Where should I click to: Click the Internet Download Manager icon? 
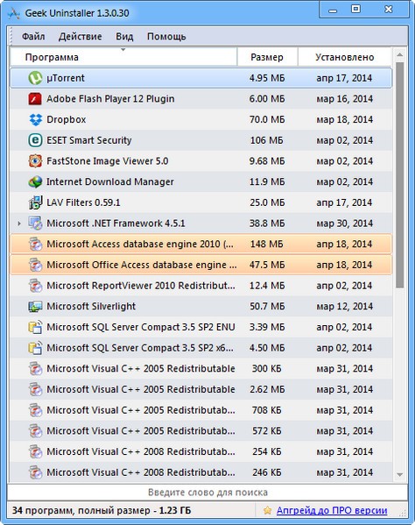point(35,181)
